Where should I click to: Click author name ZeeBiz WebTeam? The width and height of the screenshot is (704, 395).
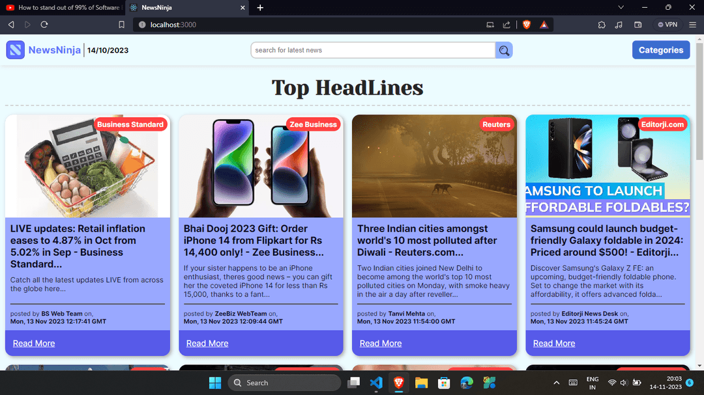pyautogui.click(x=241, y=314)
